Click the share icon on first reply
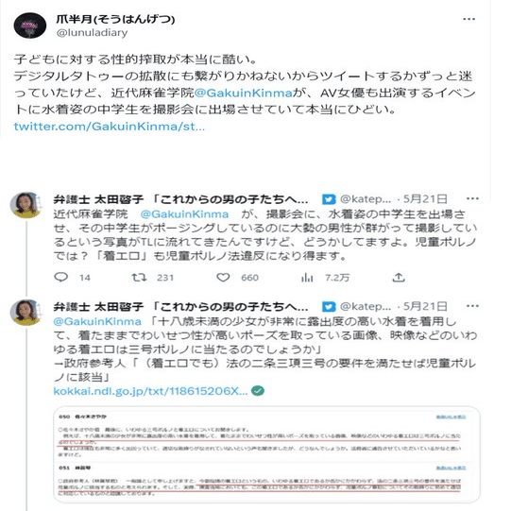This screenshot has height=511, width=511. 399,278
